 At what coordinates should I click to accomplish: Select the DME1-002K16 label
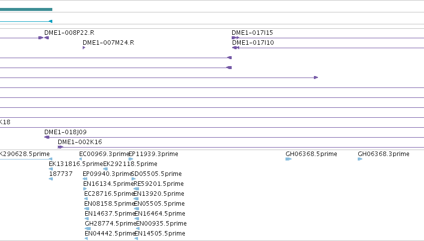[x=80, y=142]
